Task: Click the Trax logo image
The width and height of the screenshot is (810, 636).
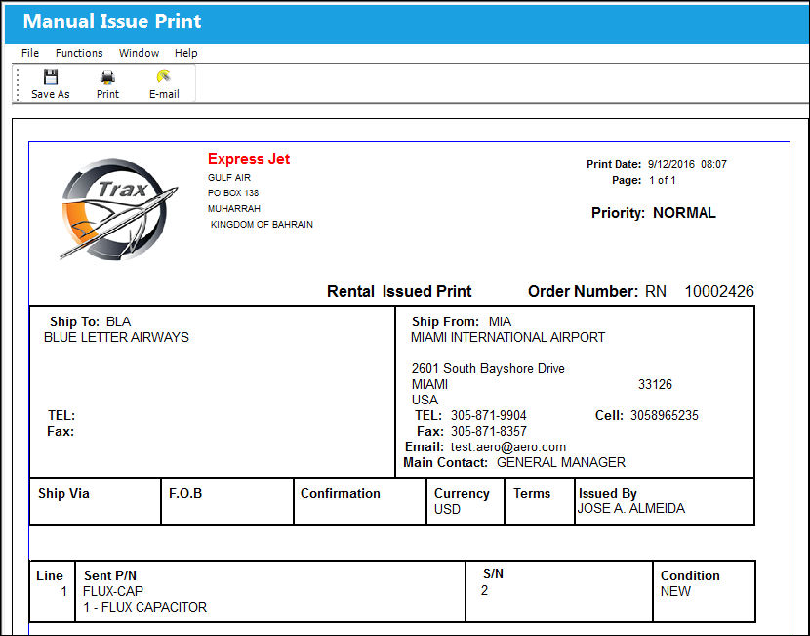Action: [x=118, y=209]
